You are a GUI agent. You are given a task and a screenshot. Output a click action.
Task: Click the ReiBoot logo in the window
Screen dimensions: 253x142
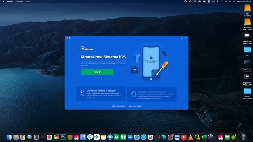(x=87, y=49)
